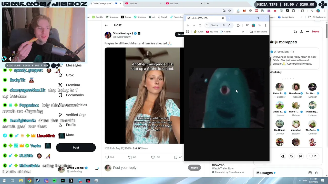Repost the tweet with 213 reposts
Image resolution: width=328 pixels, height=184 pixels.
click(x=130, y=157)
